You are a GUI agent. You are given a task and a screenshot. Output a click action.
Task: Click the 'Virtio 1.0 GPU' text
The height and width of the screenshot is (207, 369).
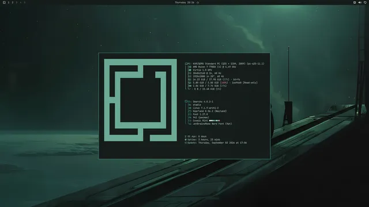(x=202, y=70)
